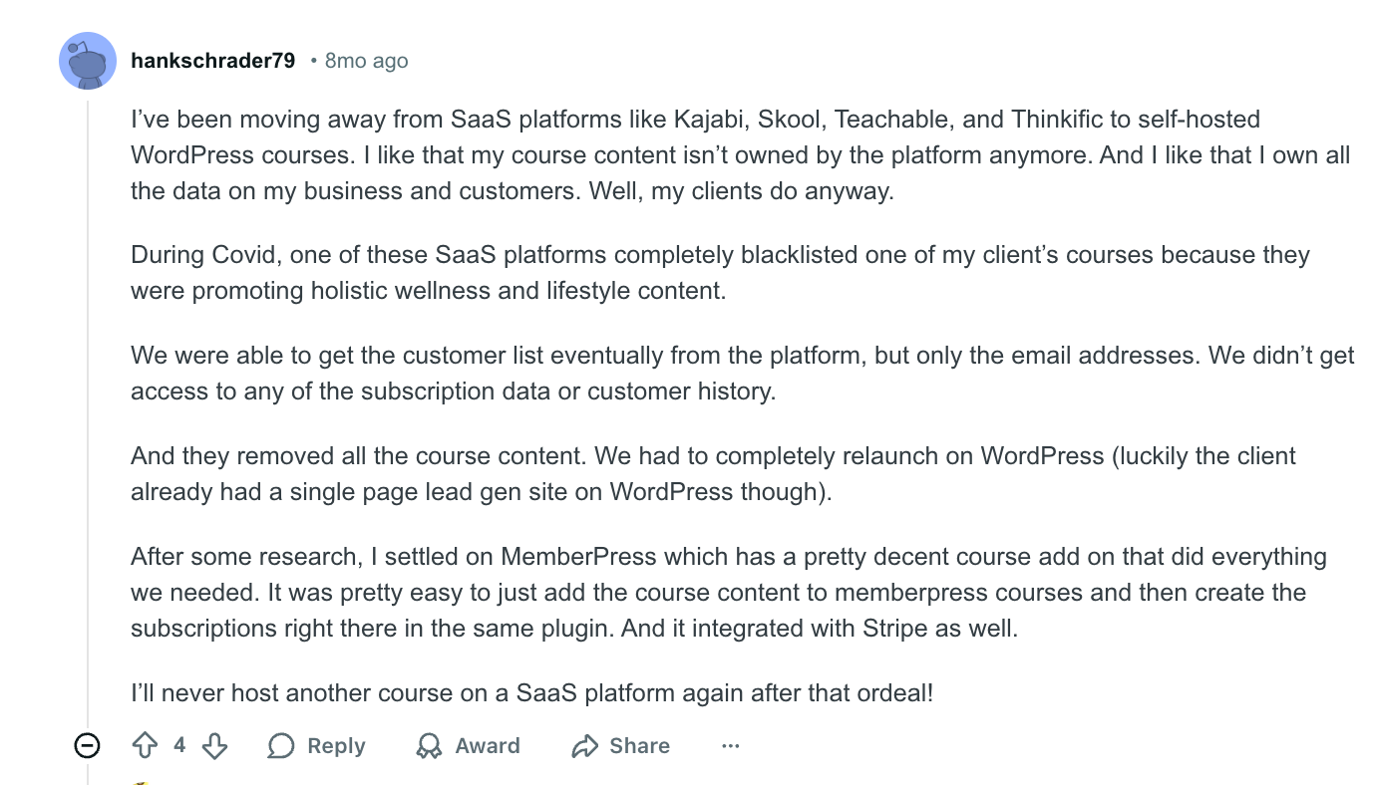Screen dimensions: 1376x785
Task: Click the paragraph starting "After some research"
Action: coord(728,592)
